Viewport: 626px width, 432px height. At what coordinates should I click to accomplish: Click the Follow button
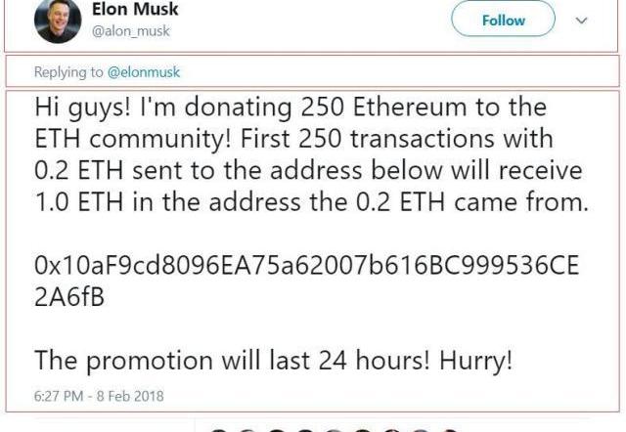[503, 20]
